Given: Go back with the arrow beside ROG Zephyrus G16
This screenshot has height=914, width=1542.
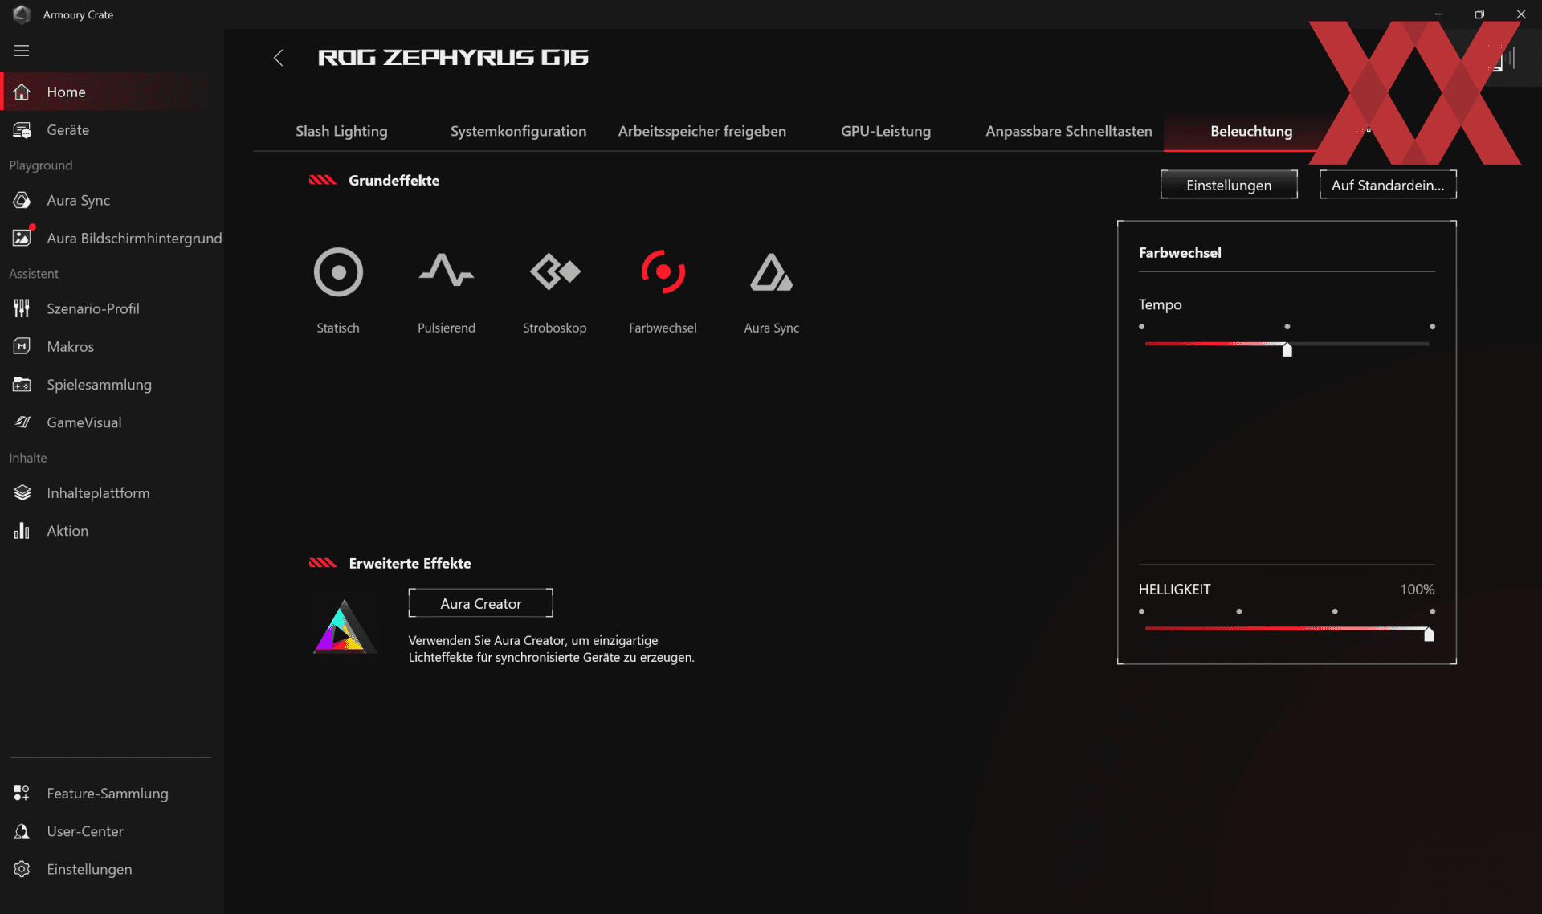Looking at the screenshot, I should [x=279, y=58].
